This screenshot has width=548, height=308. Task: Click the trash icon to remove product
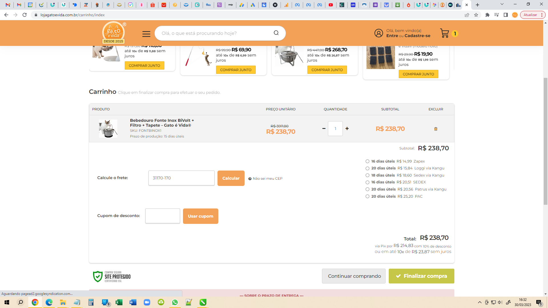436,129
